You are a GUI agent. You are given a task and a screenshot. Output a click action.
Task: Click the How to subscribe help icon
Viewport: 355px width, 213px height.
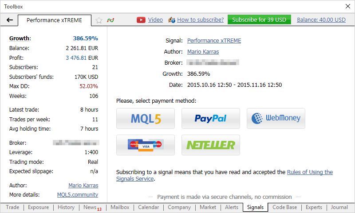point(172,20)
